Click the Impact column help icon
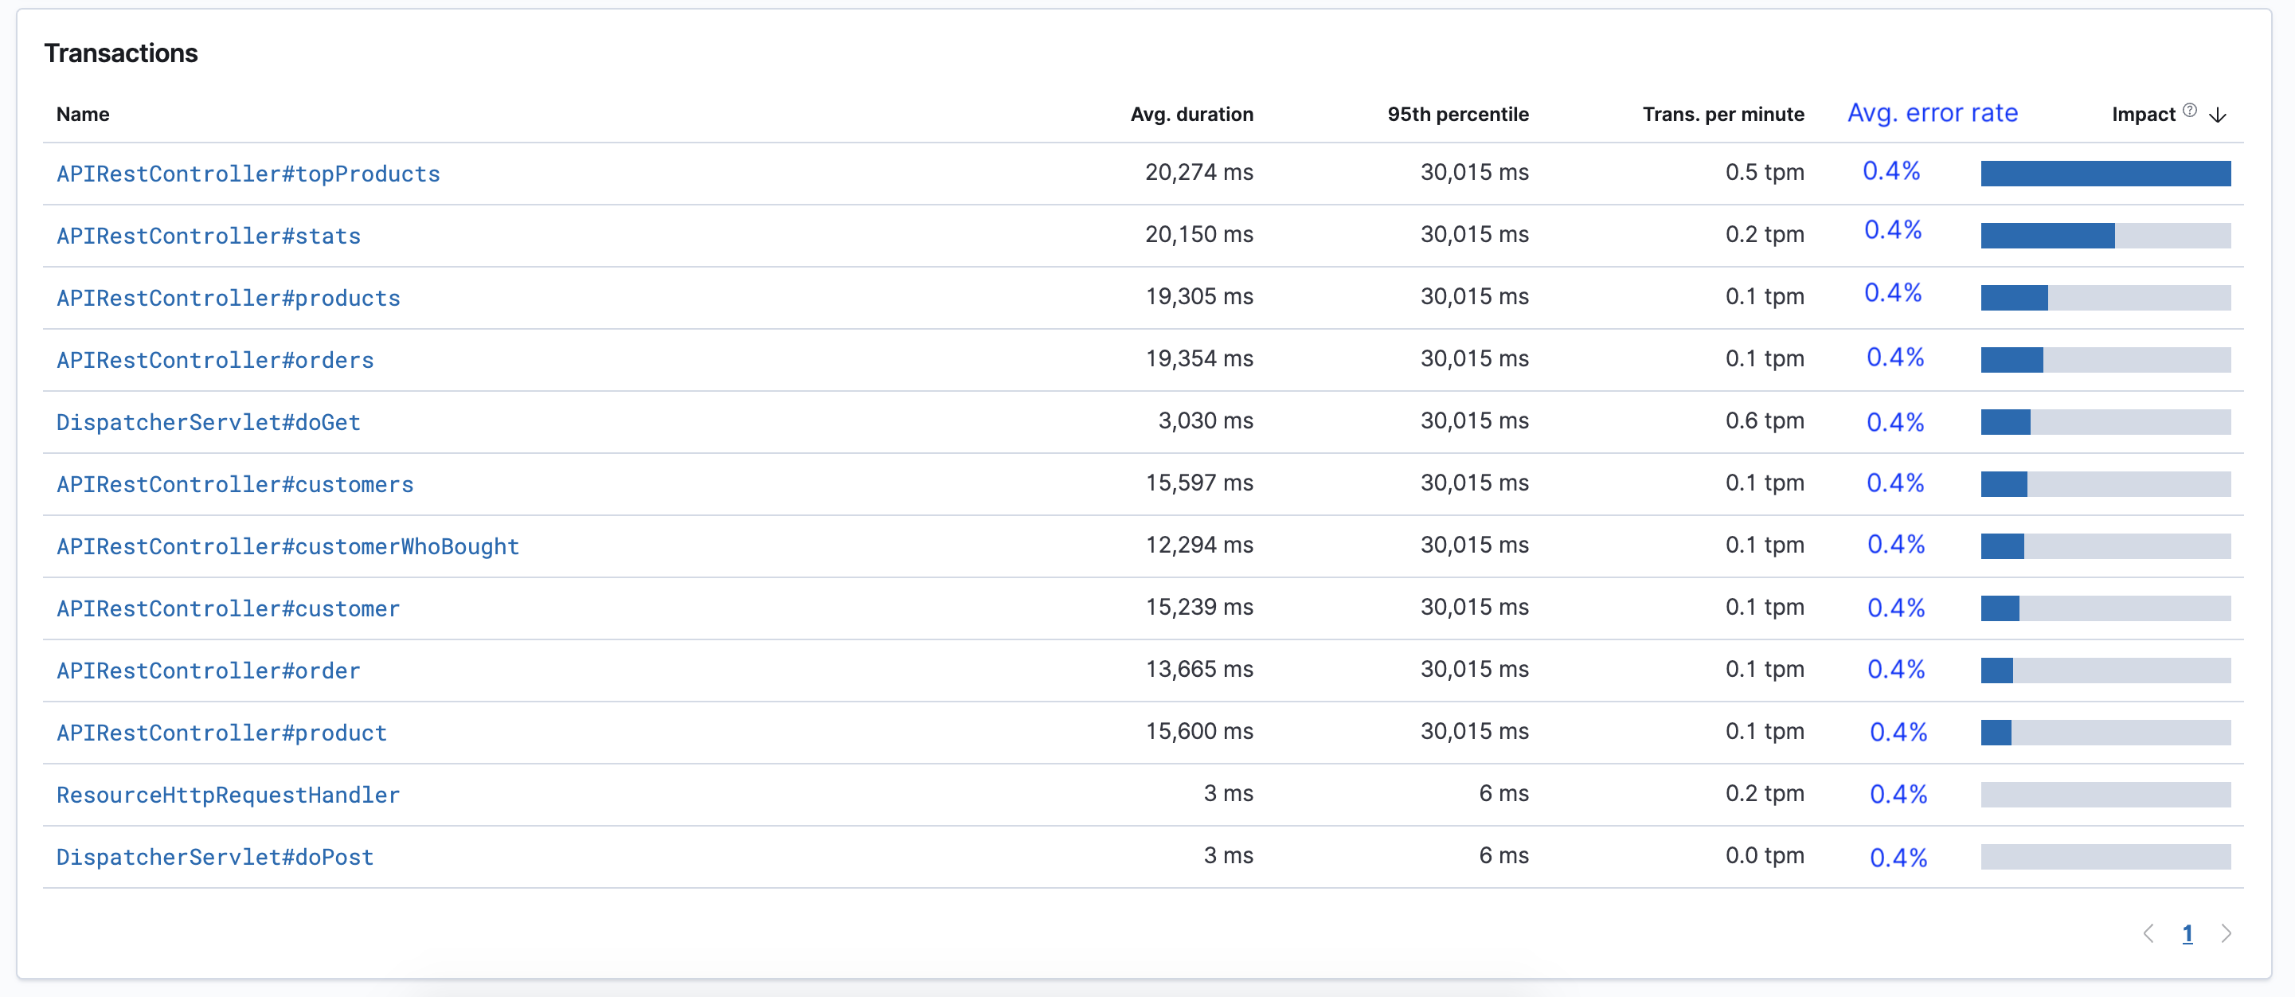2295x997 pixels. (x=2191, y=110)
